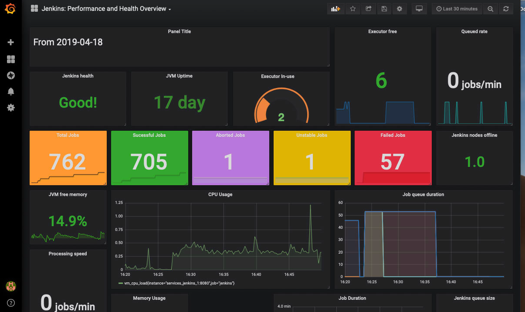Image resolution: width=525 pixels, height=312 pixels.
Task: Refresh the dashboard
Action: click(x=506, y=9)
